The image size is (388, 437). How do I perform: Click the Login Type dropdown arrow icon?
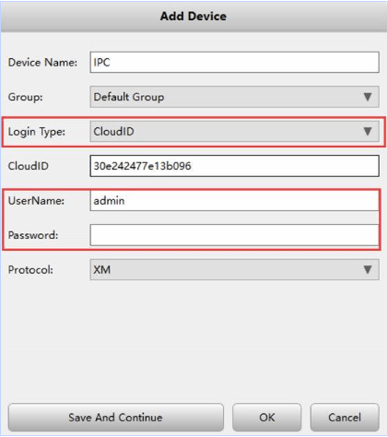(368, 132)
